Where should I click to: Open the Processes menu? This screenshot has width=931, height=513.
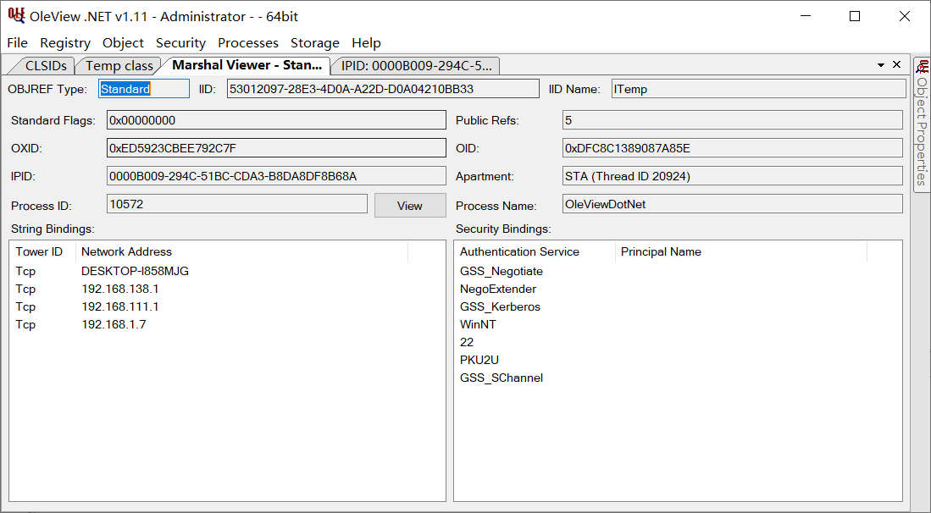[x=247, y=42]
